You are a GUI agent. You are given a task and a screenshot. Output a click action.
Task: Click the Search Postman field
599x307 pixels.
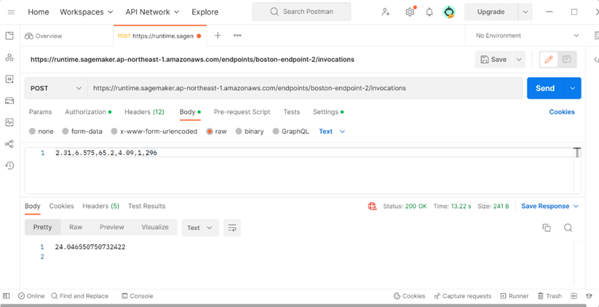[301, 11]
